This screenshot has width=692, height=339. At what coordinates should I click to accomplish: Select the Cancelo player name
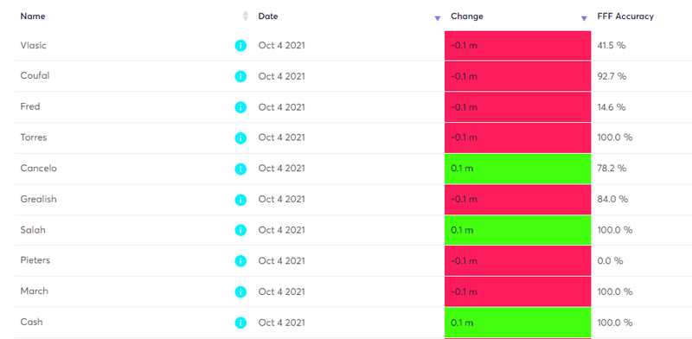coord(38,168)
